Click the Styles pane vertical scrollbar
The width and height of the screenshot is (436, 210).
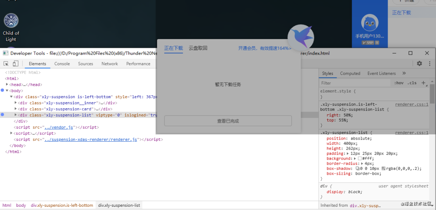click(432, 94)
